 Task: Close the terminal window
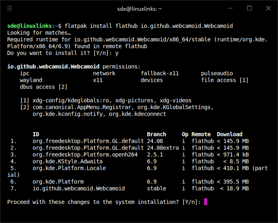click(x=268, y=8)
